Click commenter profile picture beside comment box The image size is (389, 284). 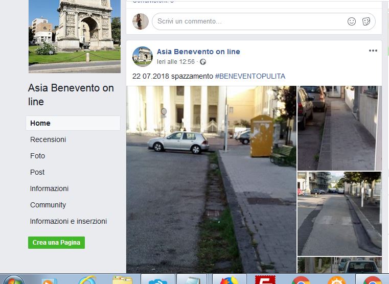click(x=141, y=21)
